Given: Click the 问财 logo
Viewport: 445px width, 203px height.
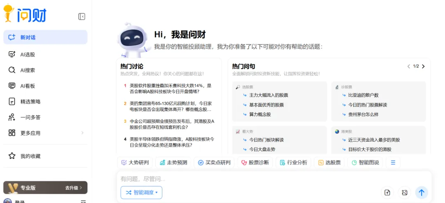Looking at the screenshot, I should (25, 14).
